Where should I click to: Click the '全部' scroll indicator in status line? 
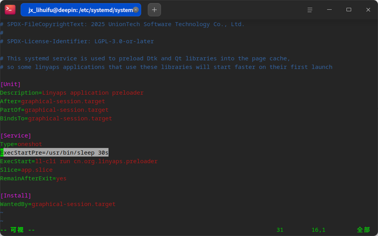pyautogui.click(x=363, y=230)
